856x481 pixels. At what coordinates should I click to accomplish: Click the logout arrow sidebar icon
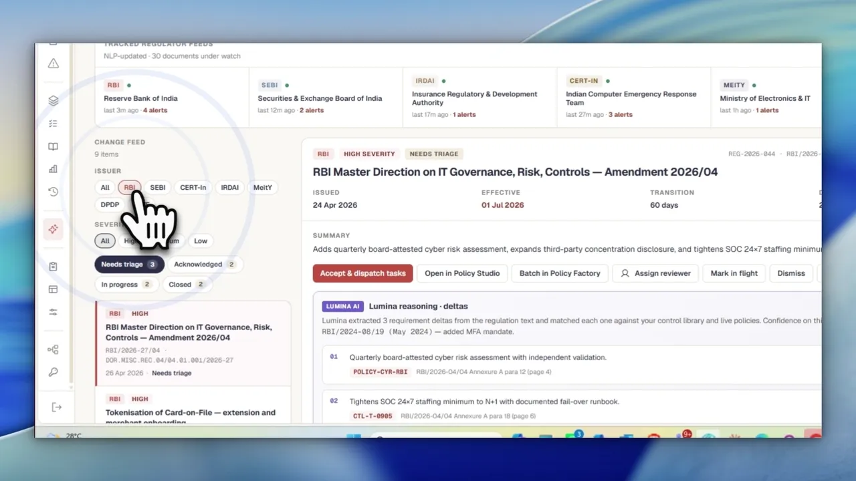click(x=56, y=407)
